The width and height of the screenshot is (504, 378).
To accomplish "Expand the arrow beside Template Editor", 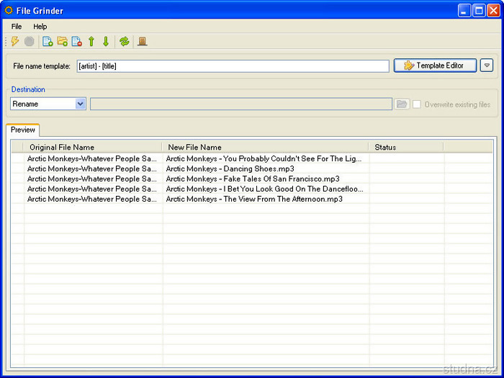I will (x=487, y=66).
